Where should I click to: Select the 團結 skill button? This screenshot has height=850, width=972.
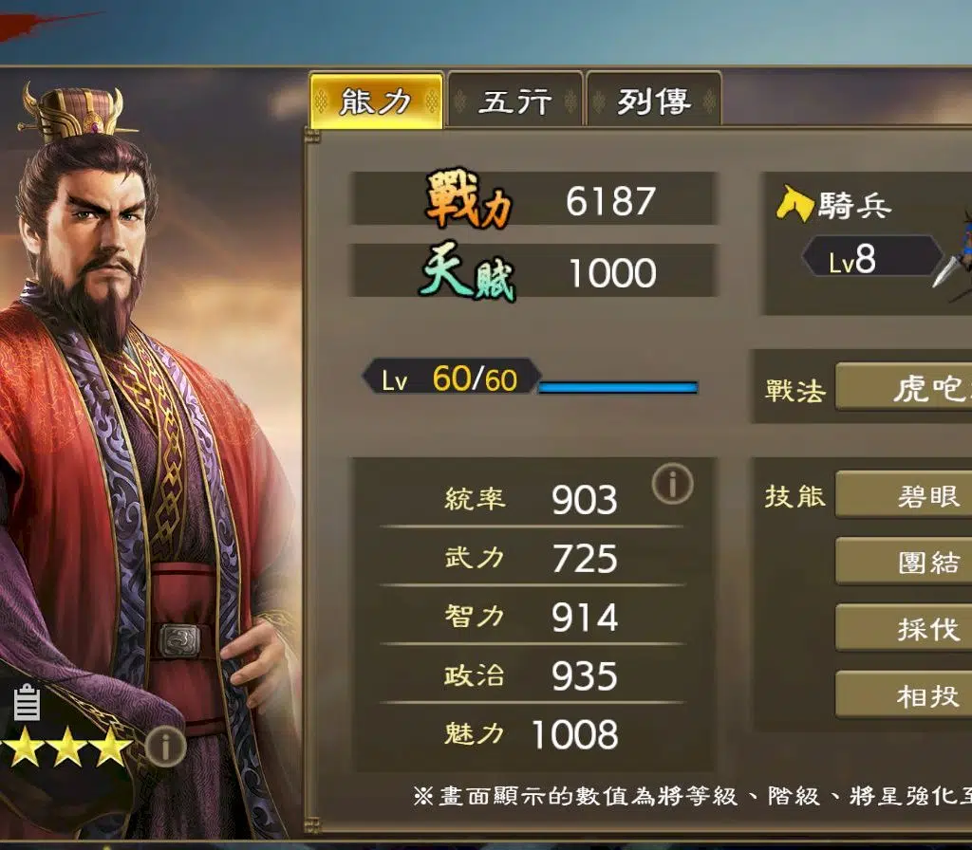(x=904, y=562)
